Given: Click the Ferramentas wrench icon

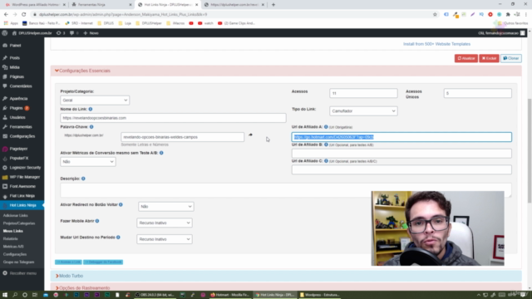Looking at the screenshot, I should (x=5, y=127).
